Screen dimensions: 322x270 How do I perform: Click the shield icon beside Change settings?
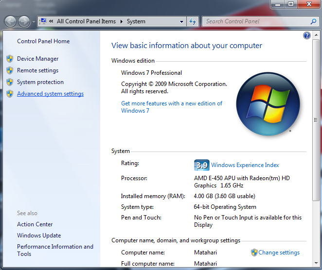(x=254, y=253)
